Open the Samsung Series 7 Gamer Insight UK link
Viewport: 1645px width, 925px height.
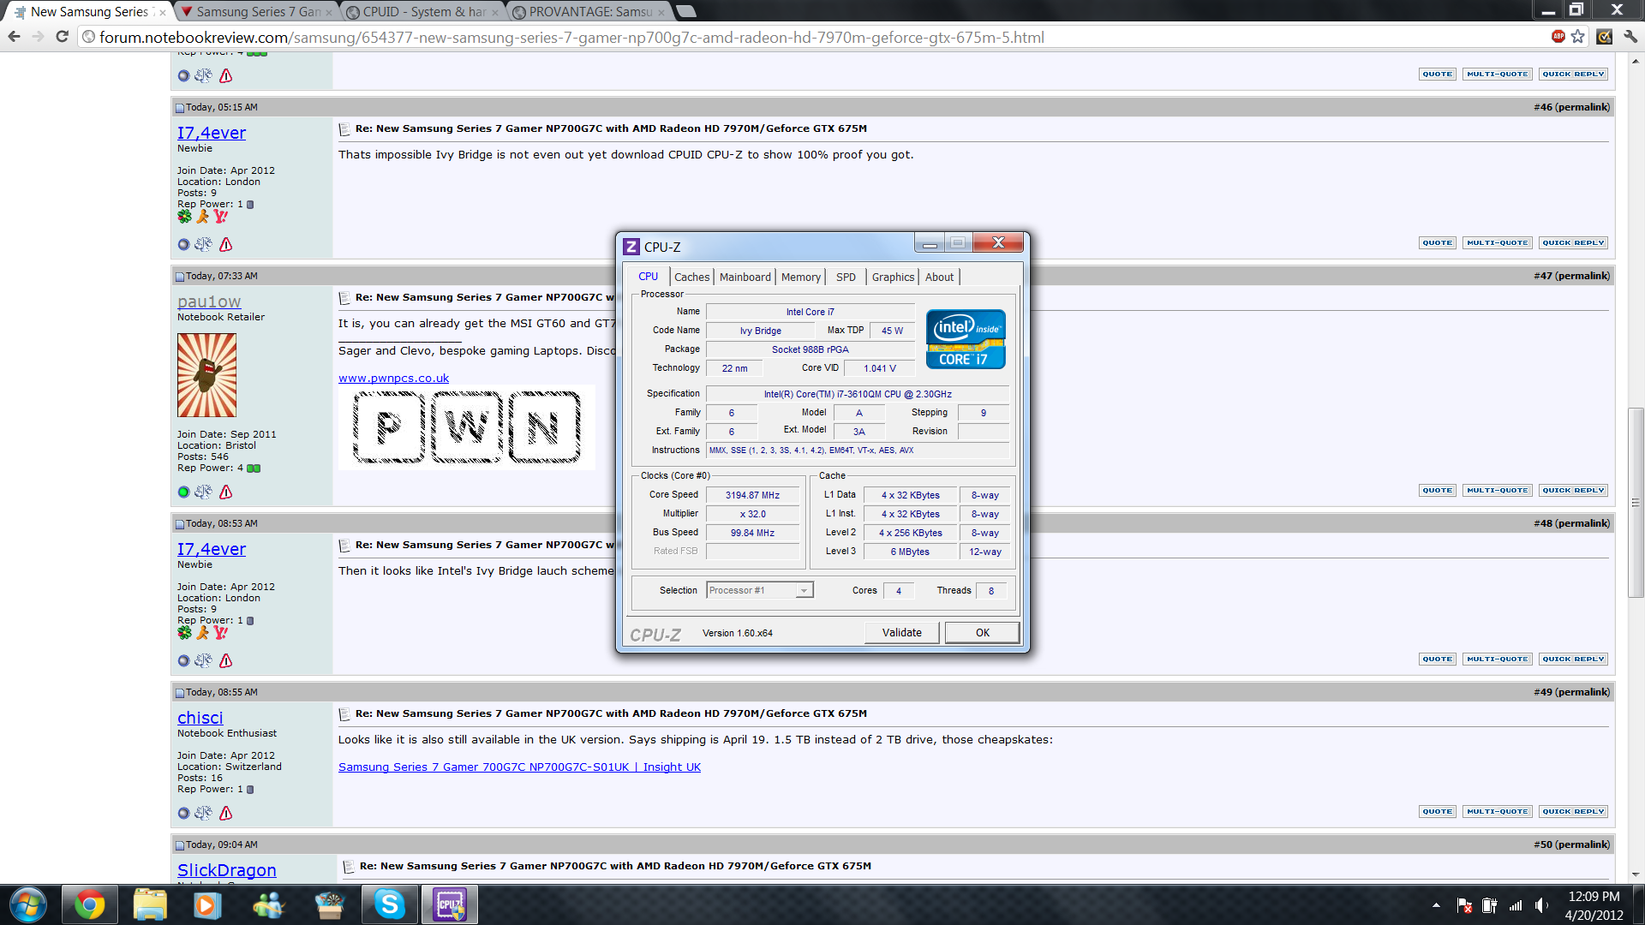pyautogui.click(x=519, y=767)
